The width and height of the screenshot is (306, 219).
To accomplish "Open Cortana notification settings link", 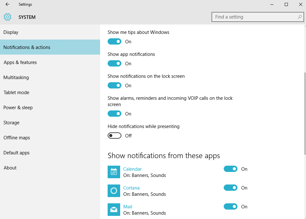I will tap(131, 188).
